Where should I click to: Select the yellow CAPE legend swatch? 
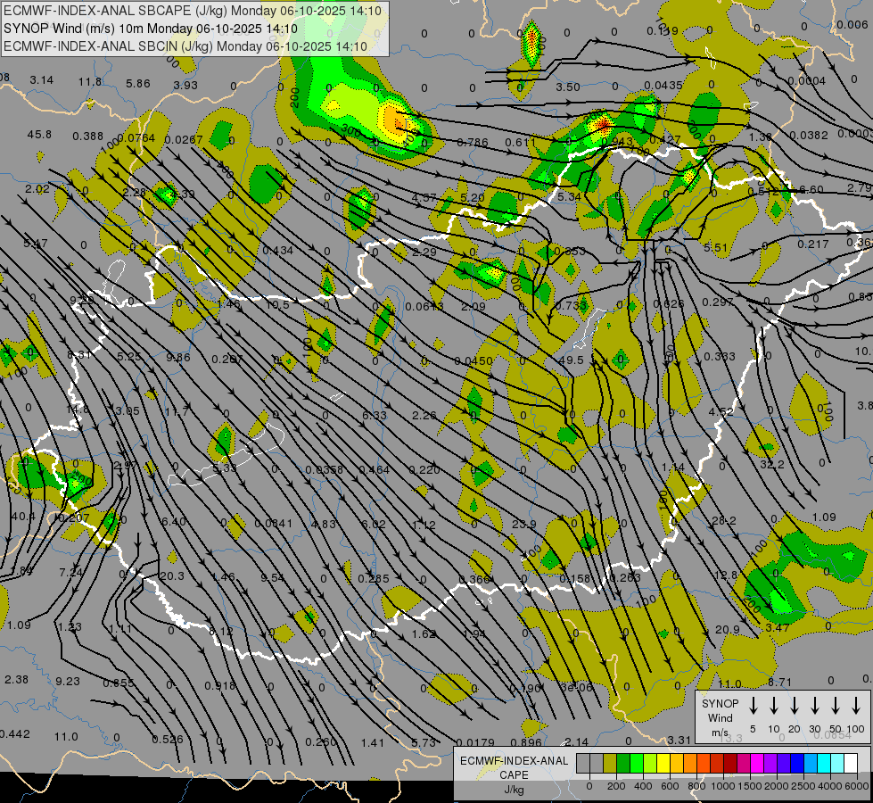(663, 763)
